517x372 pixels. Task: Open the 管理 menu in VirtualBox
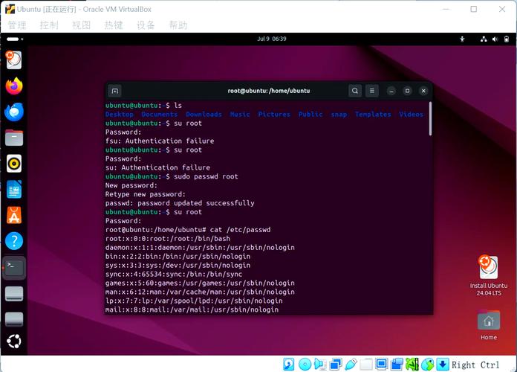[17, 25]
